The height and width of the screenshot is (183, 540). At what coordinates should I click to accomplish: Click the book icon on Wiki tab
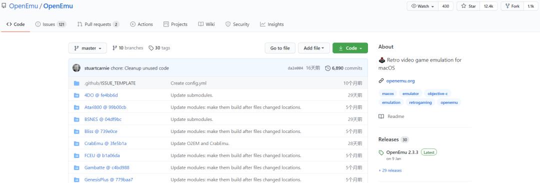(201, 24)
